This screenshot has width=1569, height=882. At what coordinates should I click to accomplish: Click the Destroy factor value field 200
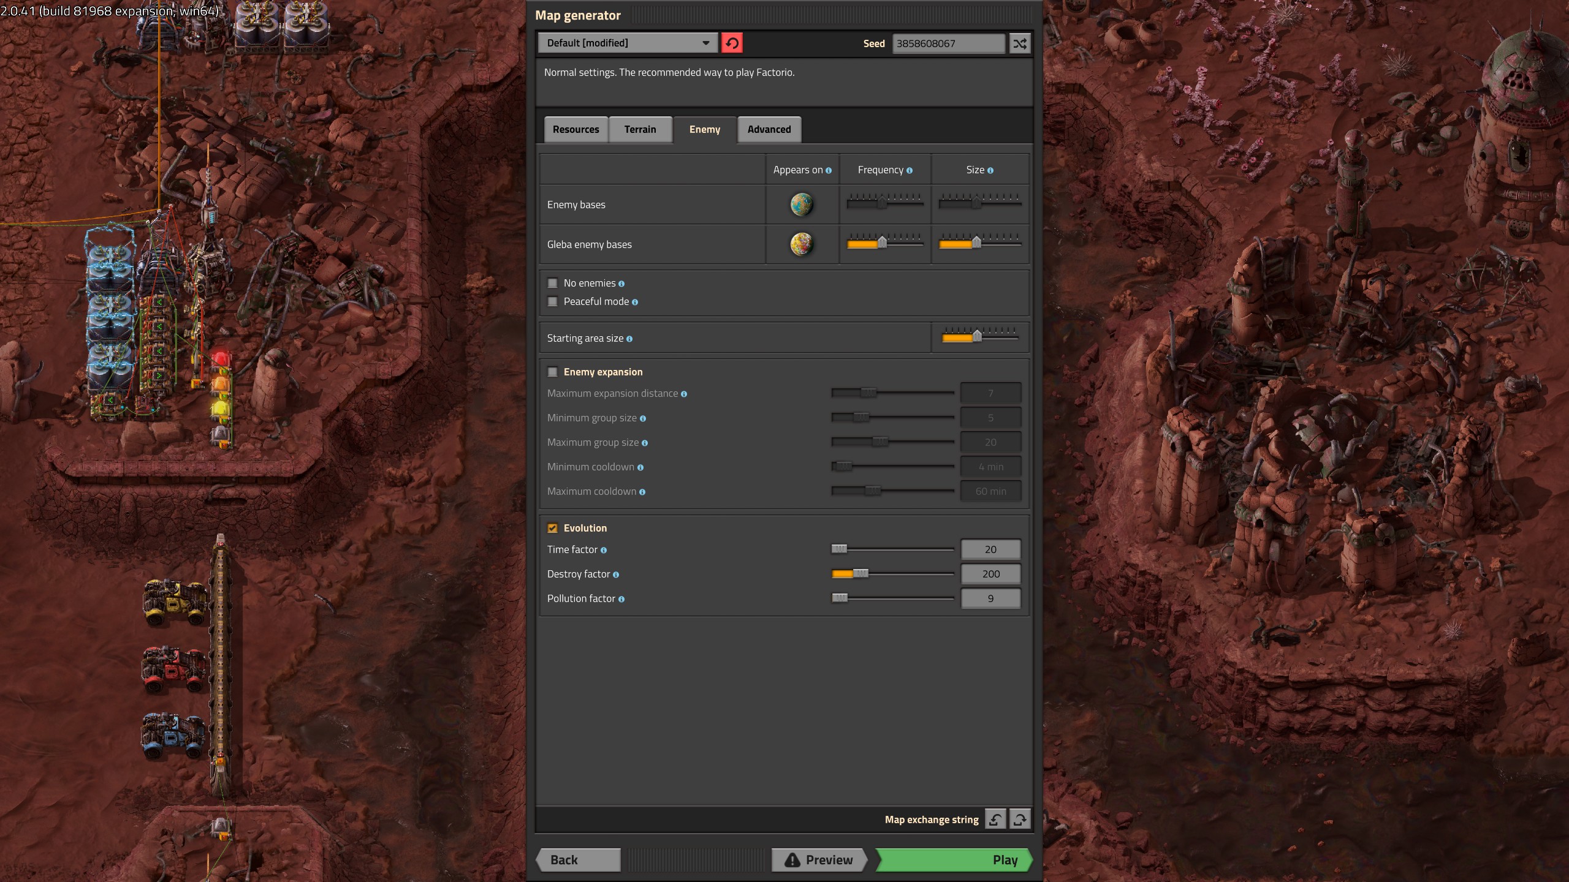pos(990,574)
